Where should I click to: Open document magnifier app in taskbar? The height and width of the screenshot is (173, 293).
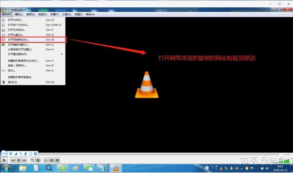click(36, 168)
